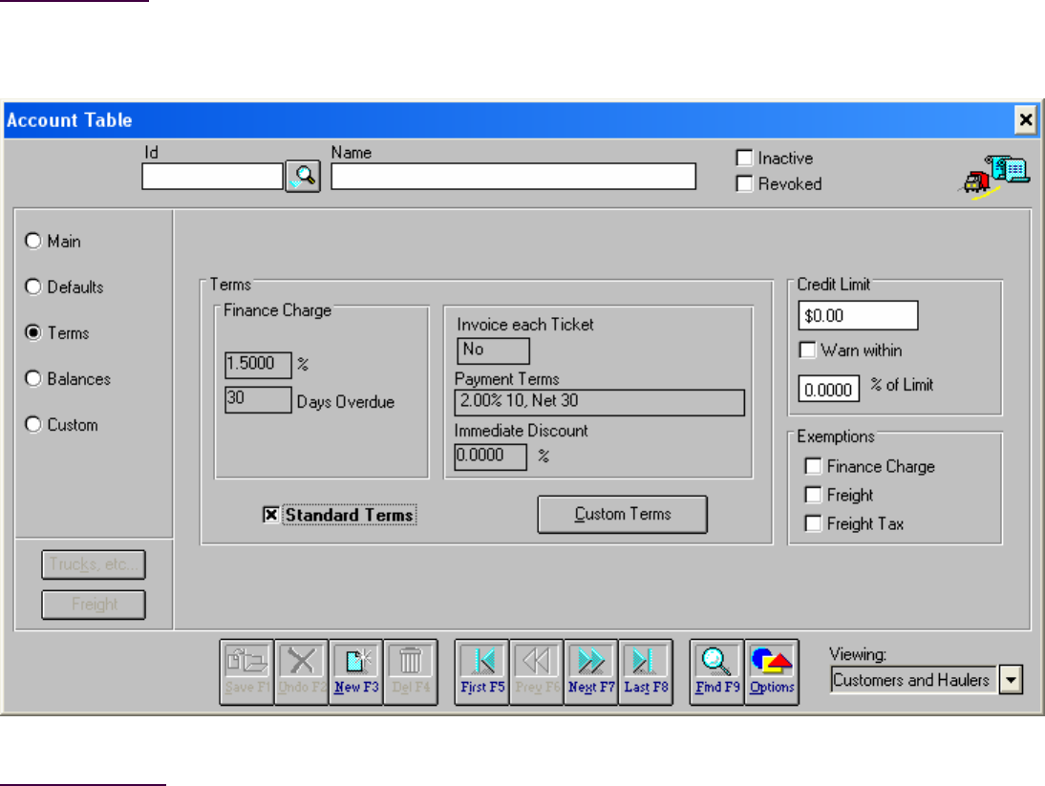Click the truck and ledger icon
This screenshot has width=1045, height=786.
[995, 176]
